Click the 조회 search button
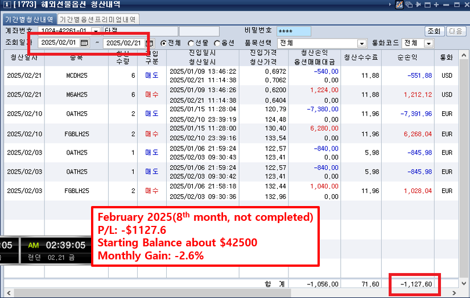The width and height of the screenshot is (470, 298). click(434, 31)
